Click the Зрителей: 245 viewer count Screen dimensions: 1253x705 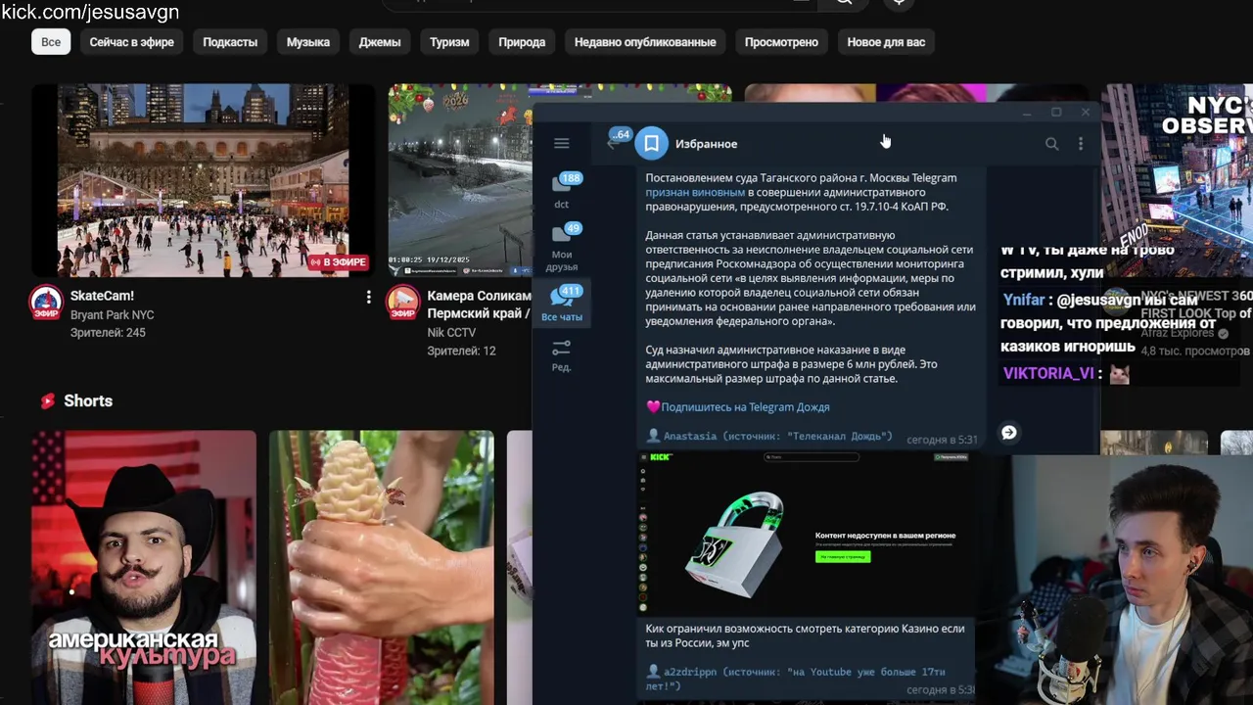coord(108,333)
